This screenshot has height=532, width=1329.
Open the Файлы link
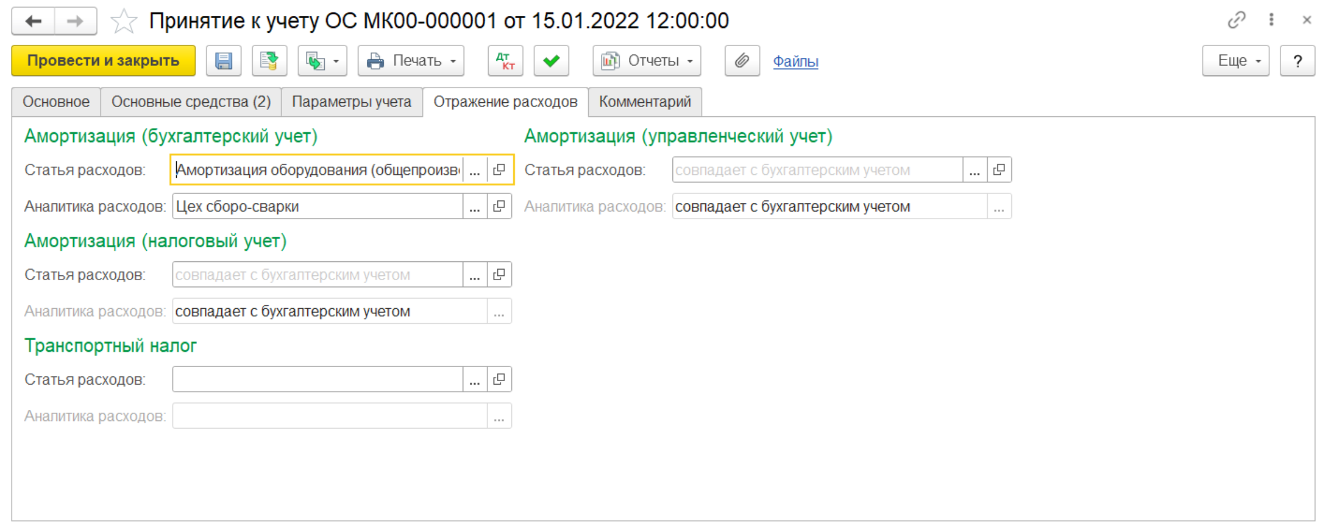click(x=795, y=61)
